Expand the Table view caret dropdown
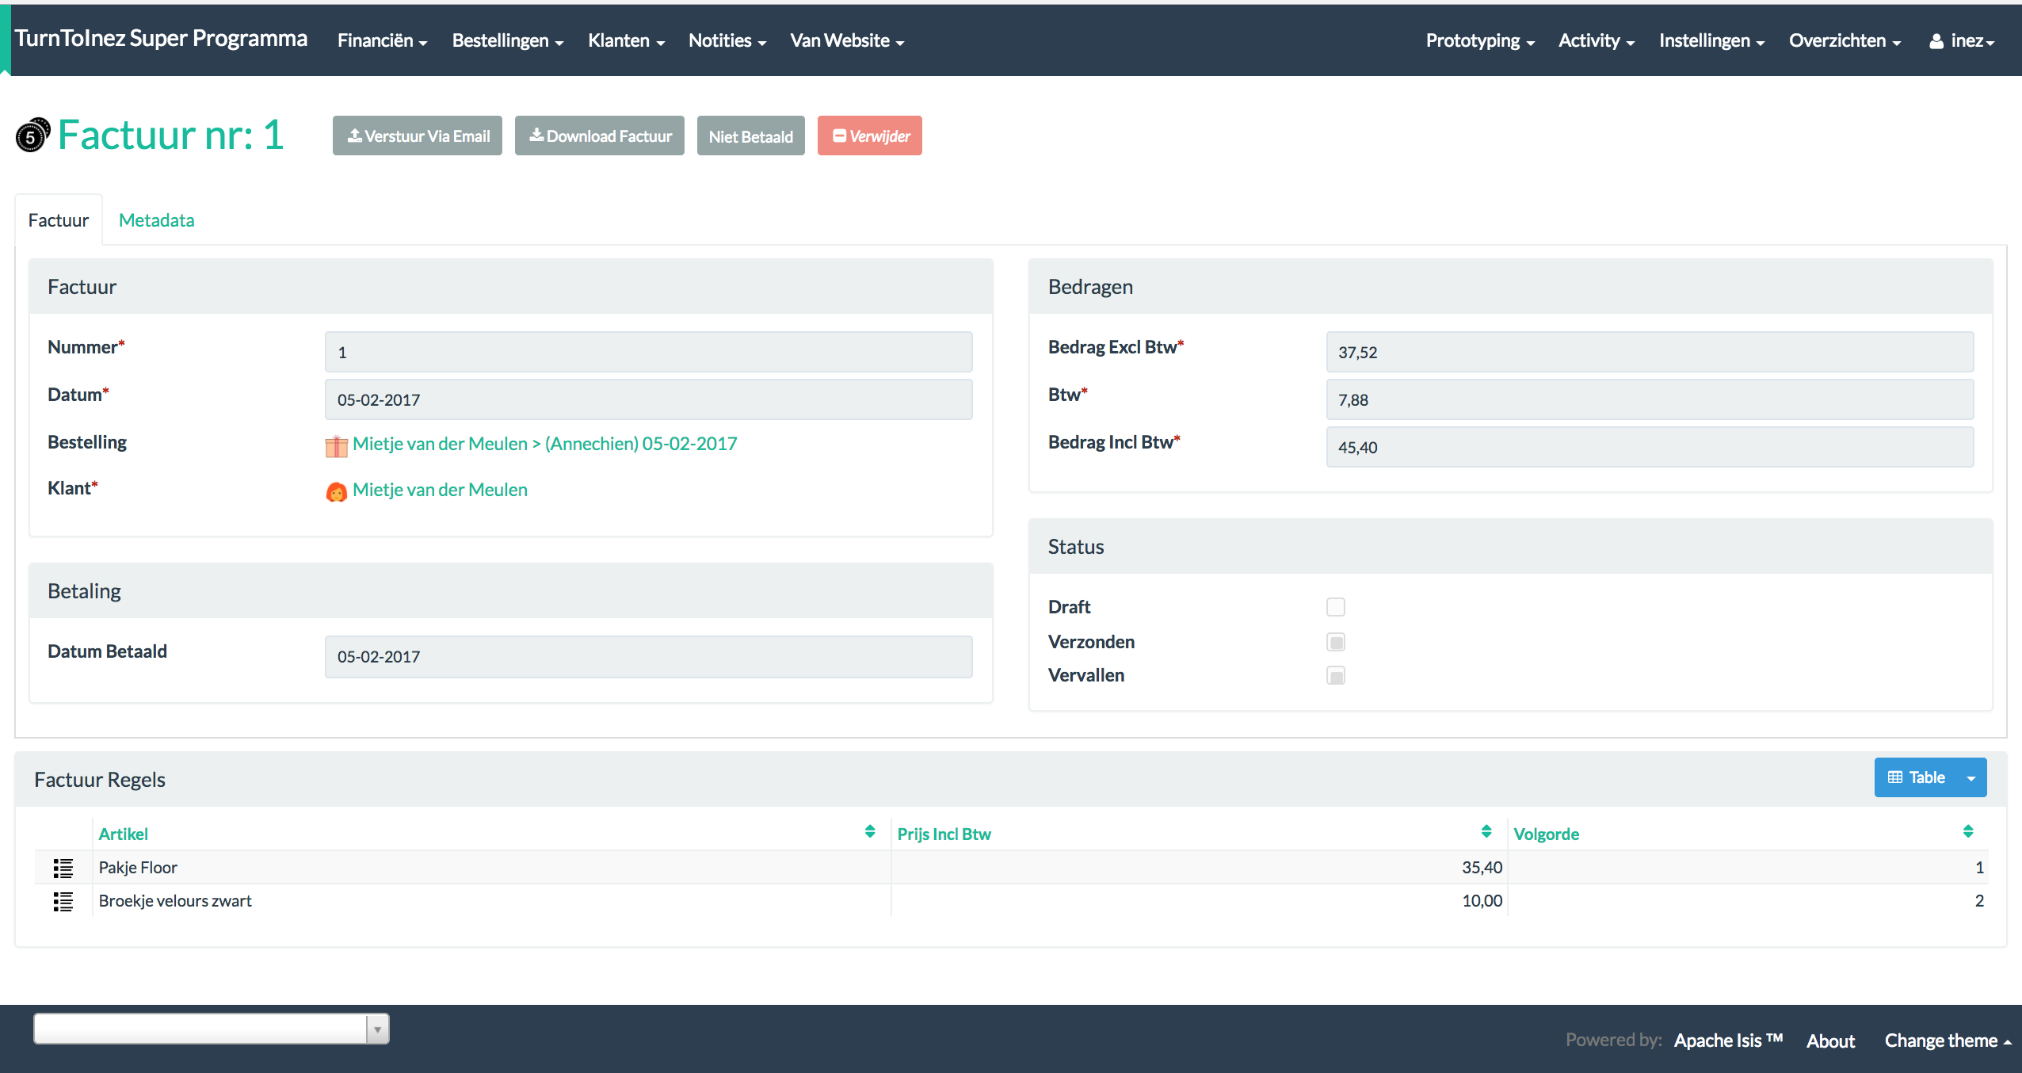 (1971, 777)
